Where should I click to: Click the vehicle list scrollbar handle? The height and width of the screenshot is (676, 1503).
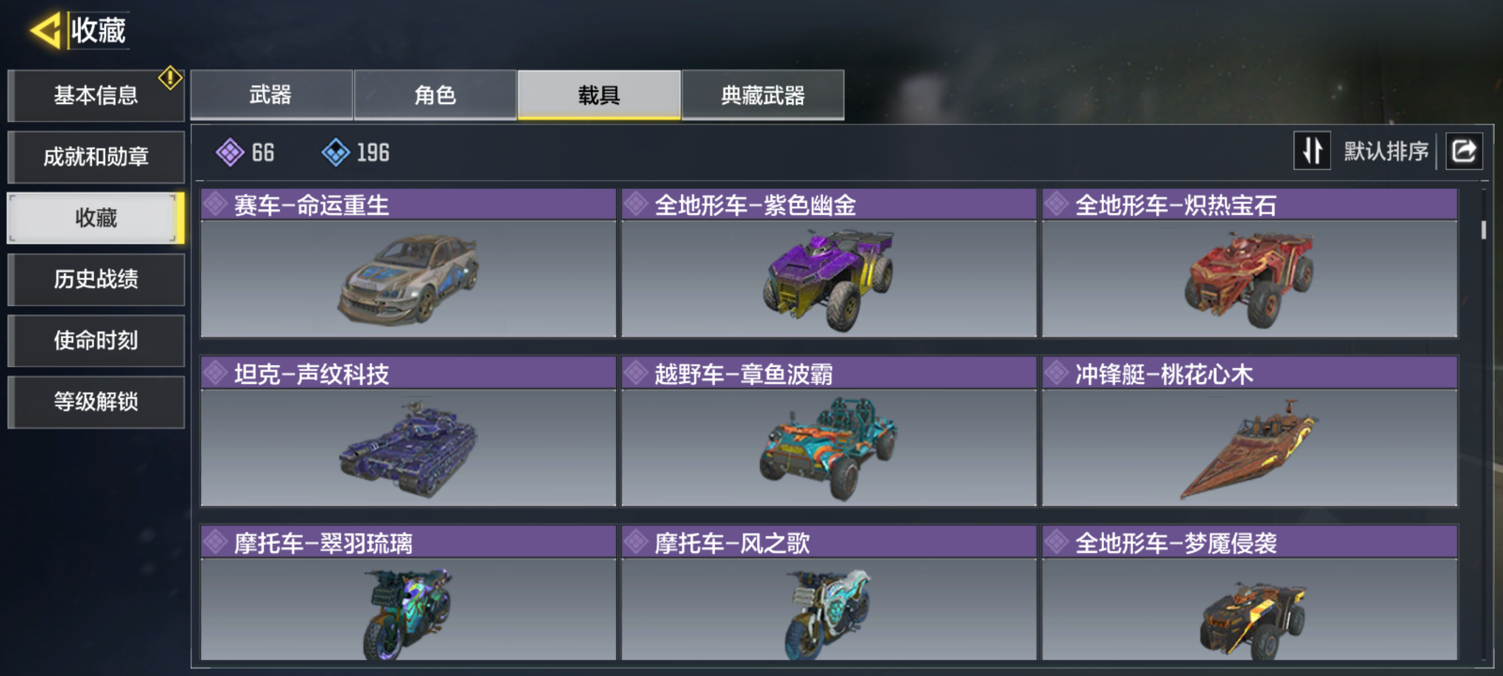point(1484,230)
